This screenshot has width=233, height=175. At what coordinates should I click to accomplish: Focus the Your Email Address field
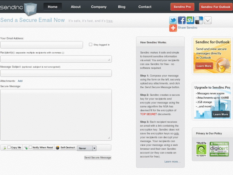(42, 45)
